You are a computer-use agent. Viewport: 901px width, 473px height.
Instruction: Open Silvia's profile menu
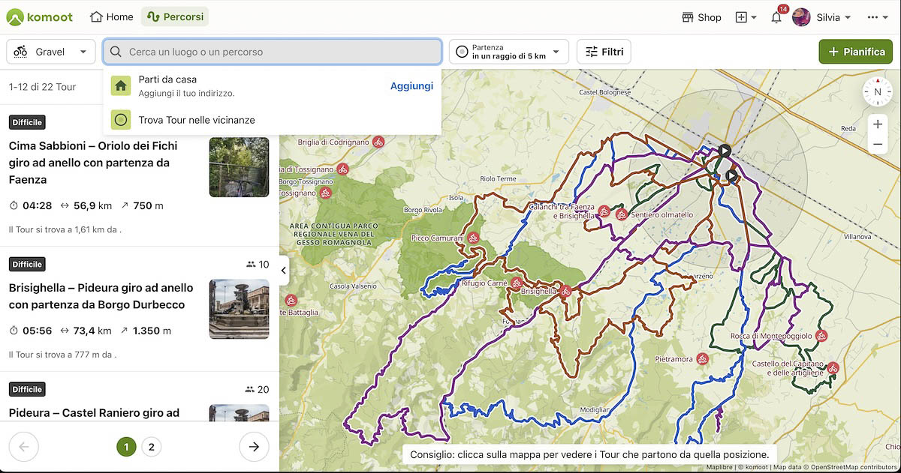click(x=821, y=17)
